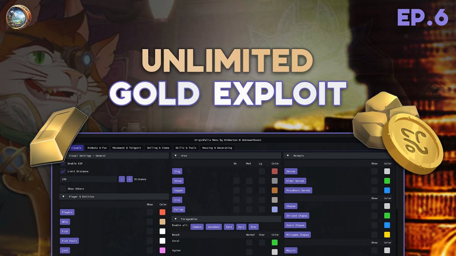This screenshot has height=256, width=456.
Task: Click the Oyster row label
Action: (176, 251)
